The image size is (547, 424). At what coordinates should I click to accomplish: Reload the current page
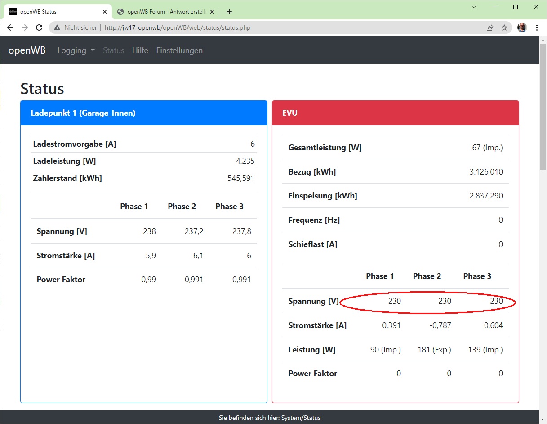point(39,27)
